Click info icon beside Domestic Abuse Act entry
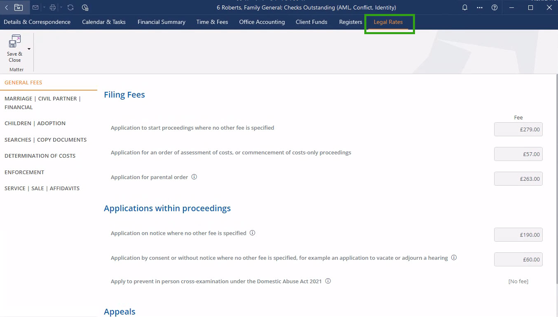 pos(328,281)
